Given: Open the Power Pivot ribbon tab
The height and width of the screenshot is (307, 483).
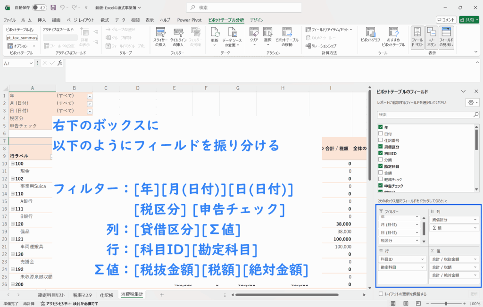Looking at the screenshot, I should pyautogui.click(x=189, y=20).
